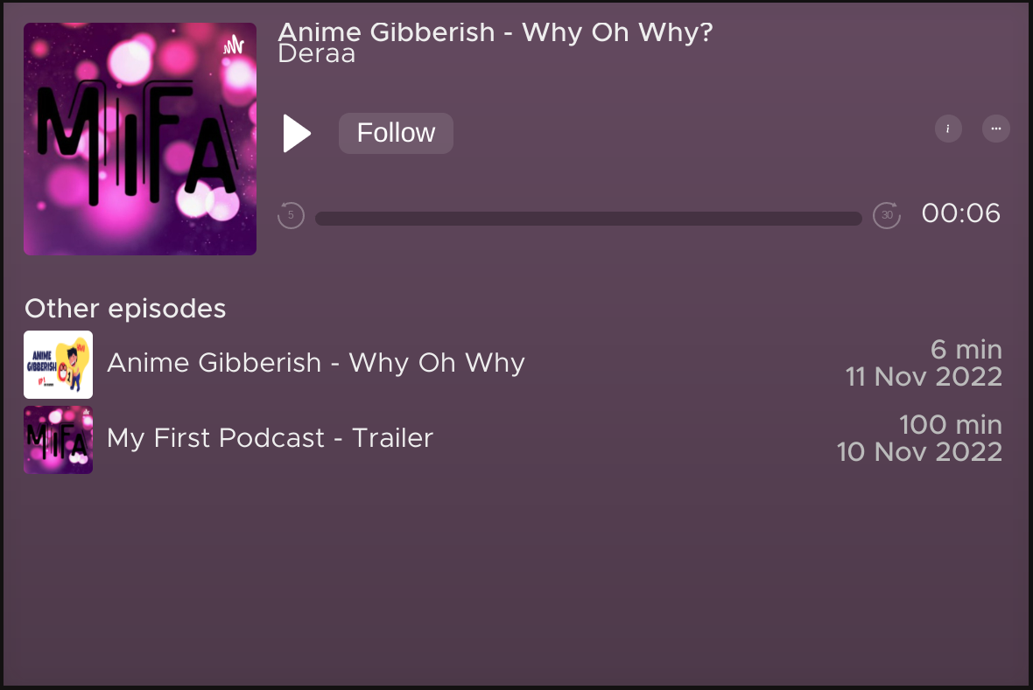The image size is (1033, 690).
Task: Follow the Deraa podcast
Action: [396, 133]
